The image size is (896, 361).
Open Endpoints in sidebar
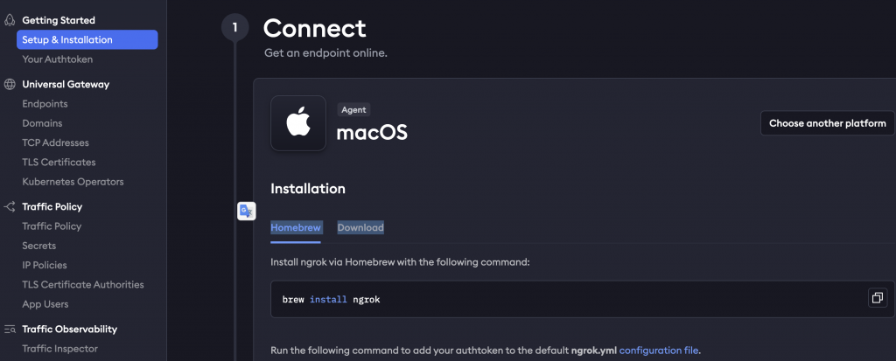coord(45,104)
